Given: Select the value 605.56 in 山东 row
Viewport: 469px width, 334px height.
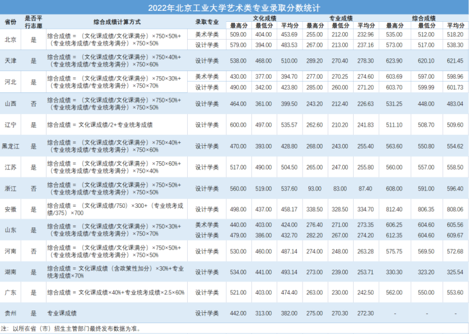Looking at the screenshot, I should tap(455, 225).
